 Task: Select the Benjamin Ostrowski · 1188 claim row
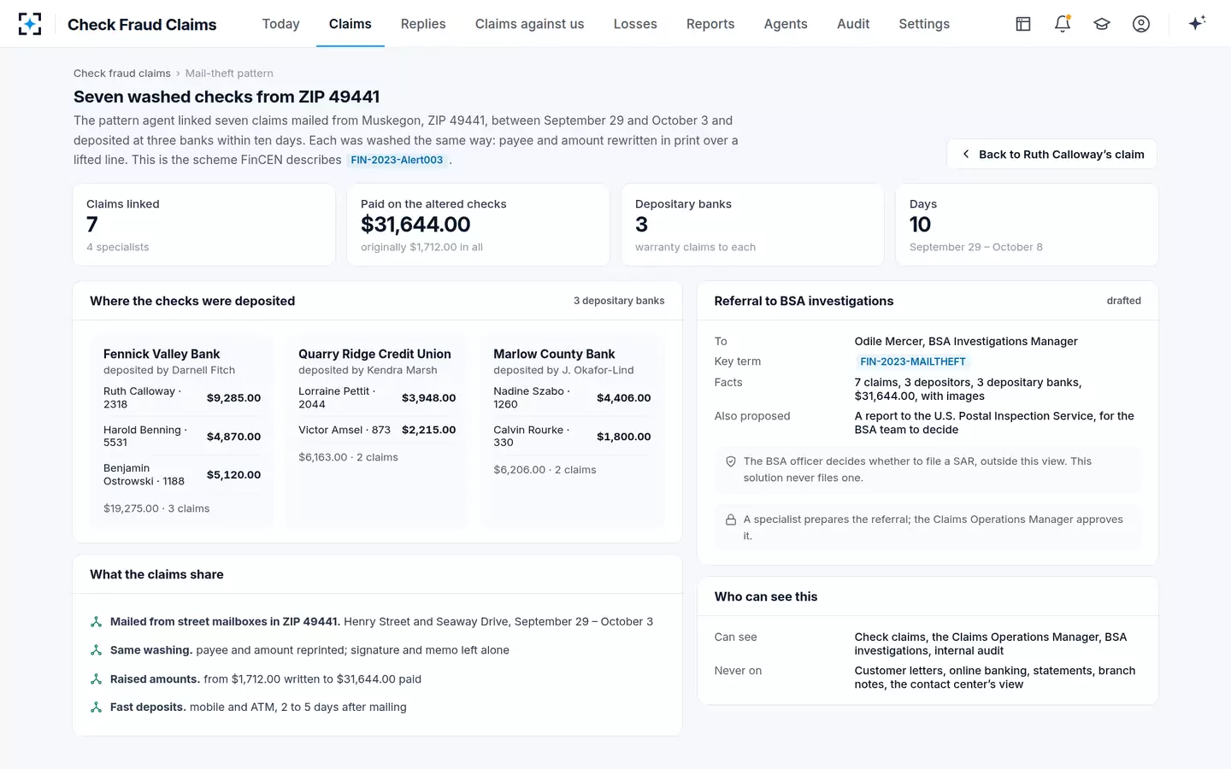pyautogui.click(x=182, y=475)
